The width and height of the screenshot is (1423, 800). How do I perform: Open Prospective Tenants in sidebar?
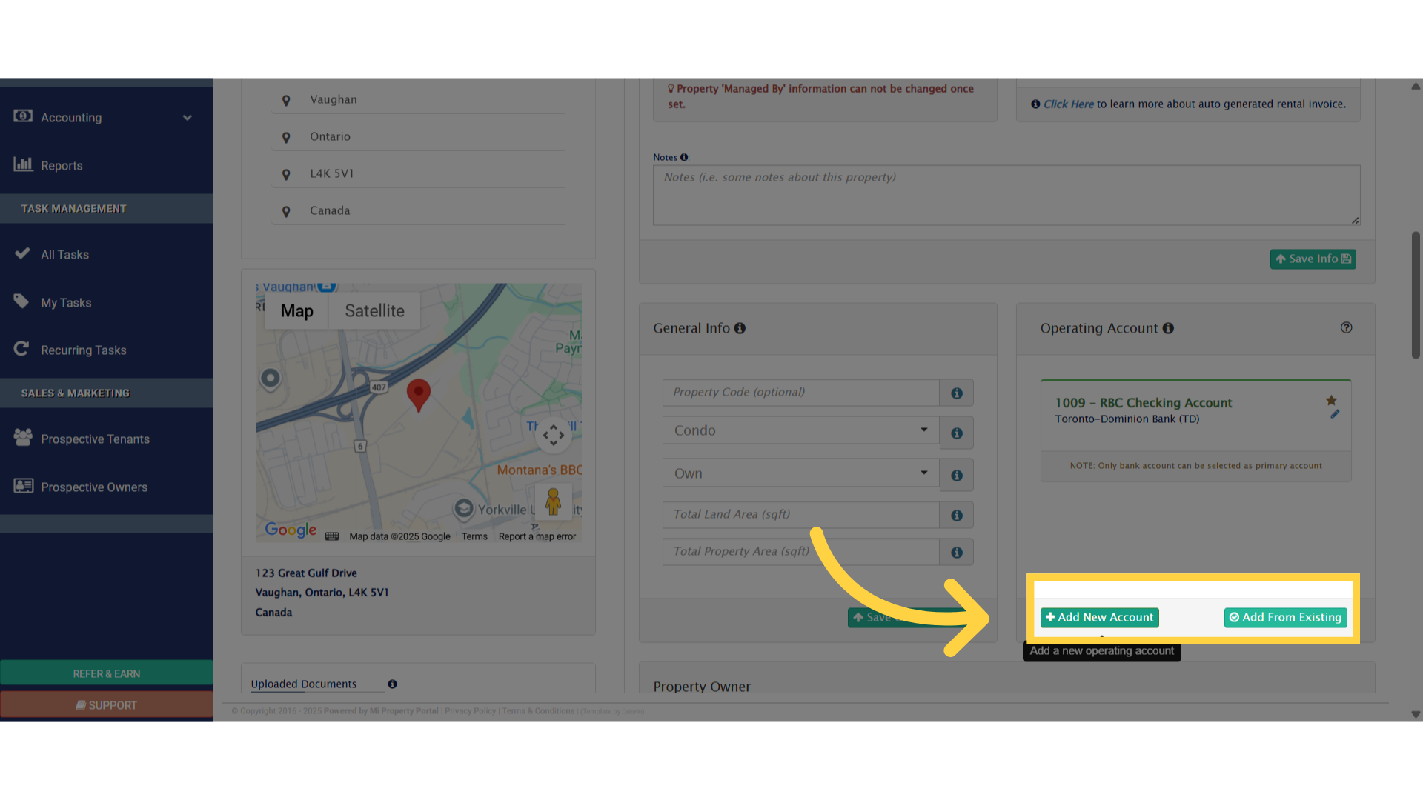tap(95, 439)
